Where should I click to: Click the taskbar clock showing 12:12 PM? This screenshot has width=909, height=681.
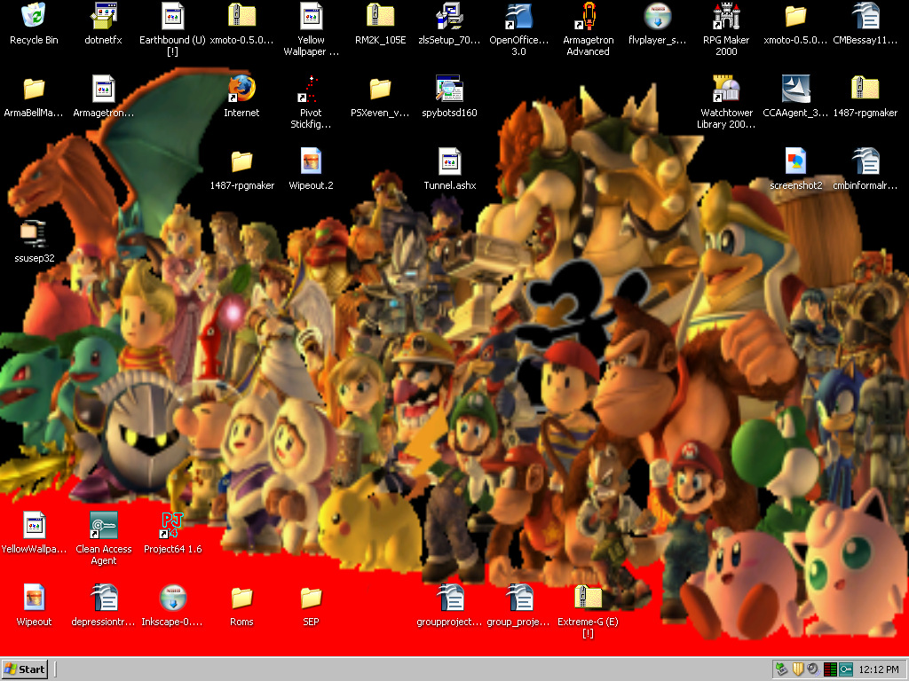880,669
